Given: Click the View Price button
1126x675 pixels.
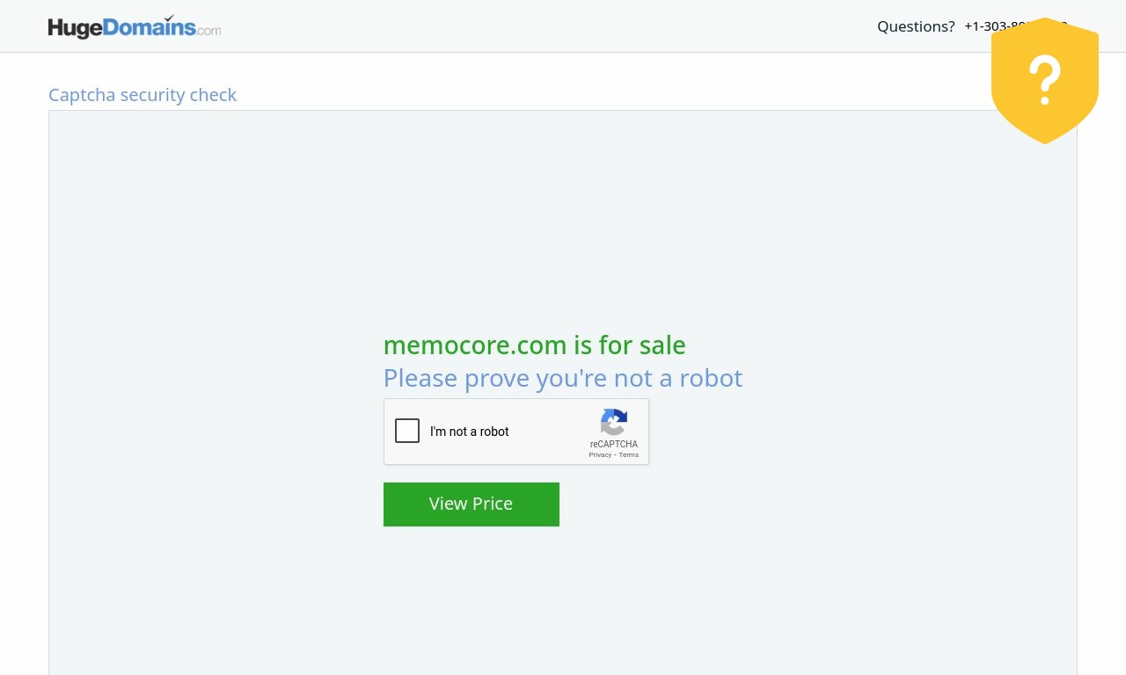Looking at the screenshot, I should tap(472, 504).
